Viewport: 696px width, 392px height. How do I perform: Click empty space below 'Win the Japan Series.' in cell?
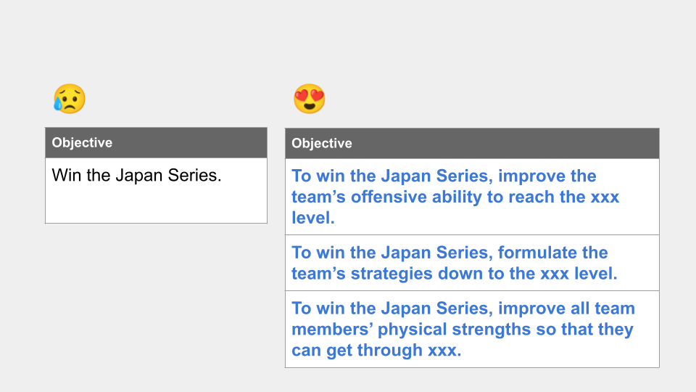[x=157, y=205]
